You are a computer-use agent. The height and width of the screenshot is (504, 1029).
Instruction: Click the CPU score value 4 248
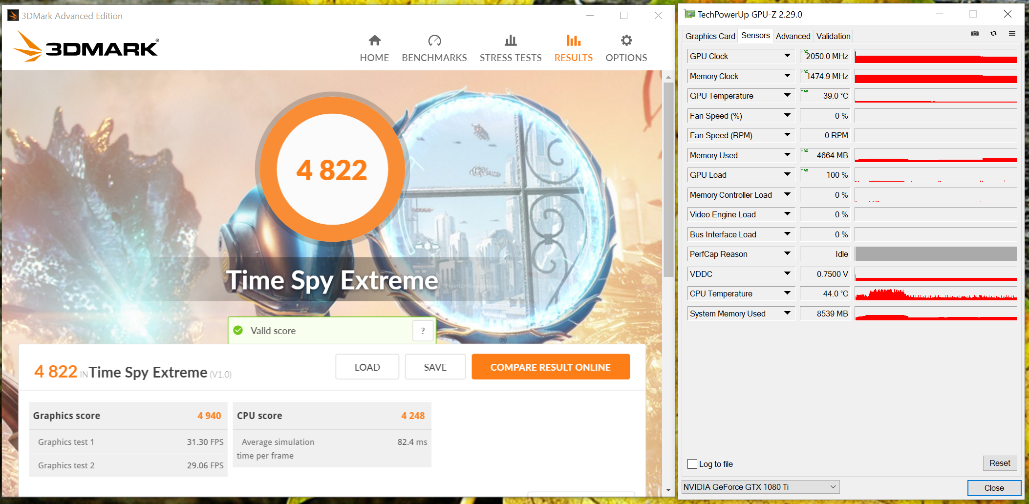click(413, 416)
